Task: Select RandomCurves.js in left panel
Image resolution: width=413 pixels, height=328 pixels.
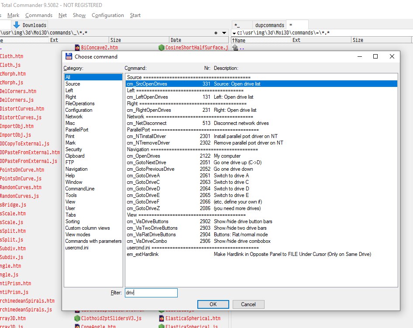Action: 19,196
